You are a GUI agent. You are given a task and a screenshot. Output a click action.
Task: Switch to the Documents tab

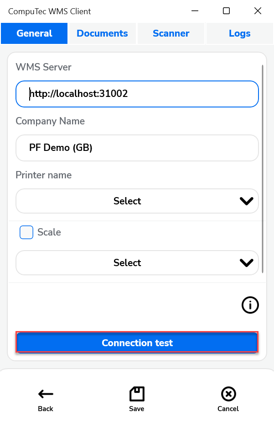(102, 33)
